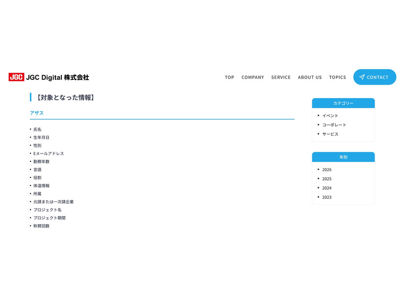The width and height of the screenshot is (405, 304).
Task: Select the 氏名 list item
Action: (37, 129)
